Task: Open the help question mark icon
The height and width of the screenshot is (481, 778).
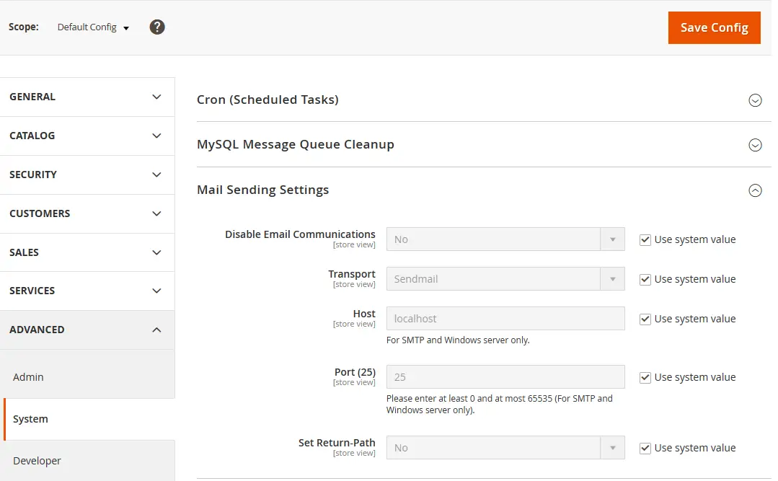Action: click(156, 27)
